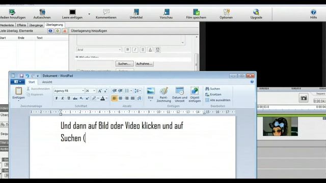Click decrease indent icon in WordPad
Screen dimensions: 326x183
[114, 90]
